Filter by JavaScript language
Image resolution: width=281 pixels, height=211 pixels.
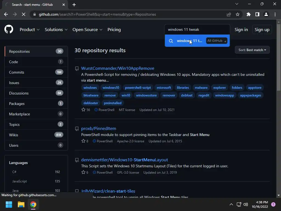point(36,181)
